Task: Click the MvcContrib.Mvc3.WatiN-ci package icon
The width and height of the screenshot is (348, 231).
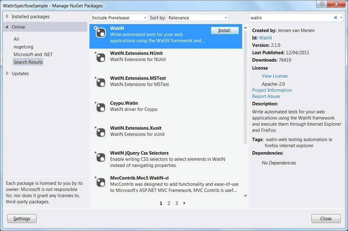Action: (100, 182)
